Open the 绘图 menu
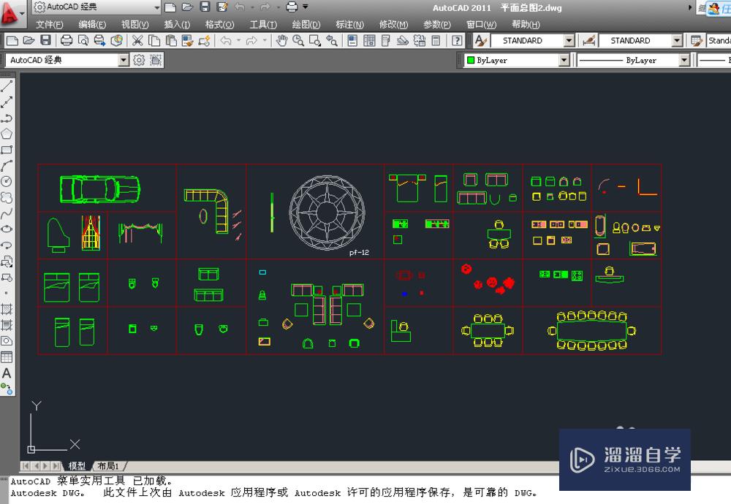The image size is (731, 504). point(305,24)
